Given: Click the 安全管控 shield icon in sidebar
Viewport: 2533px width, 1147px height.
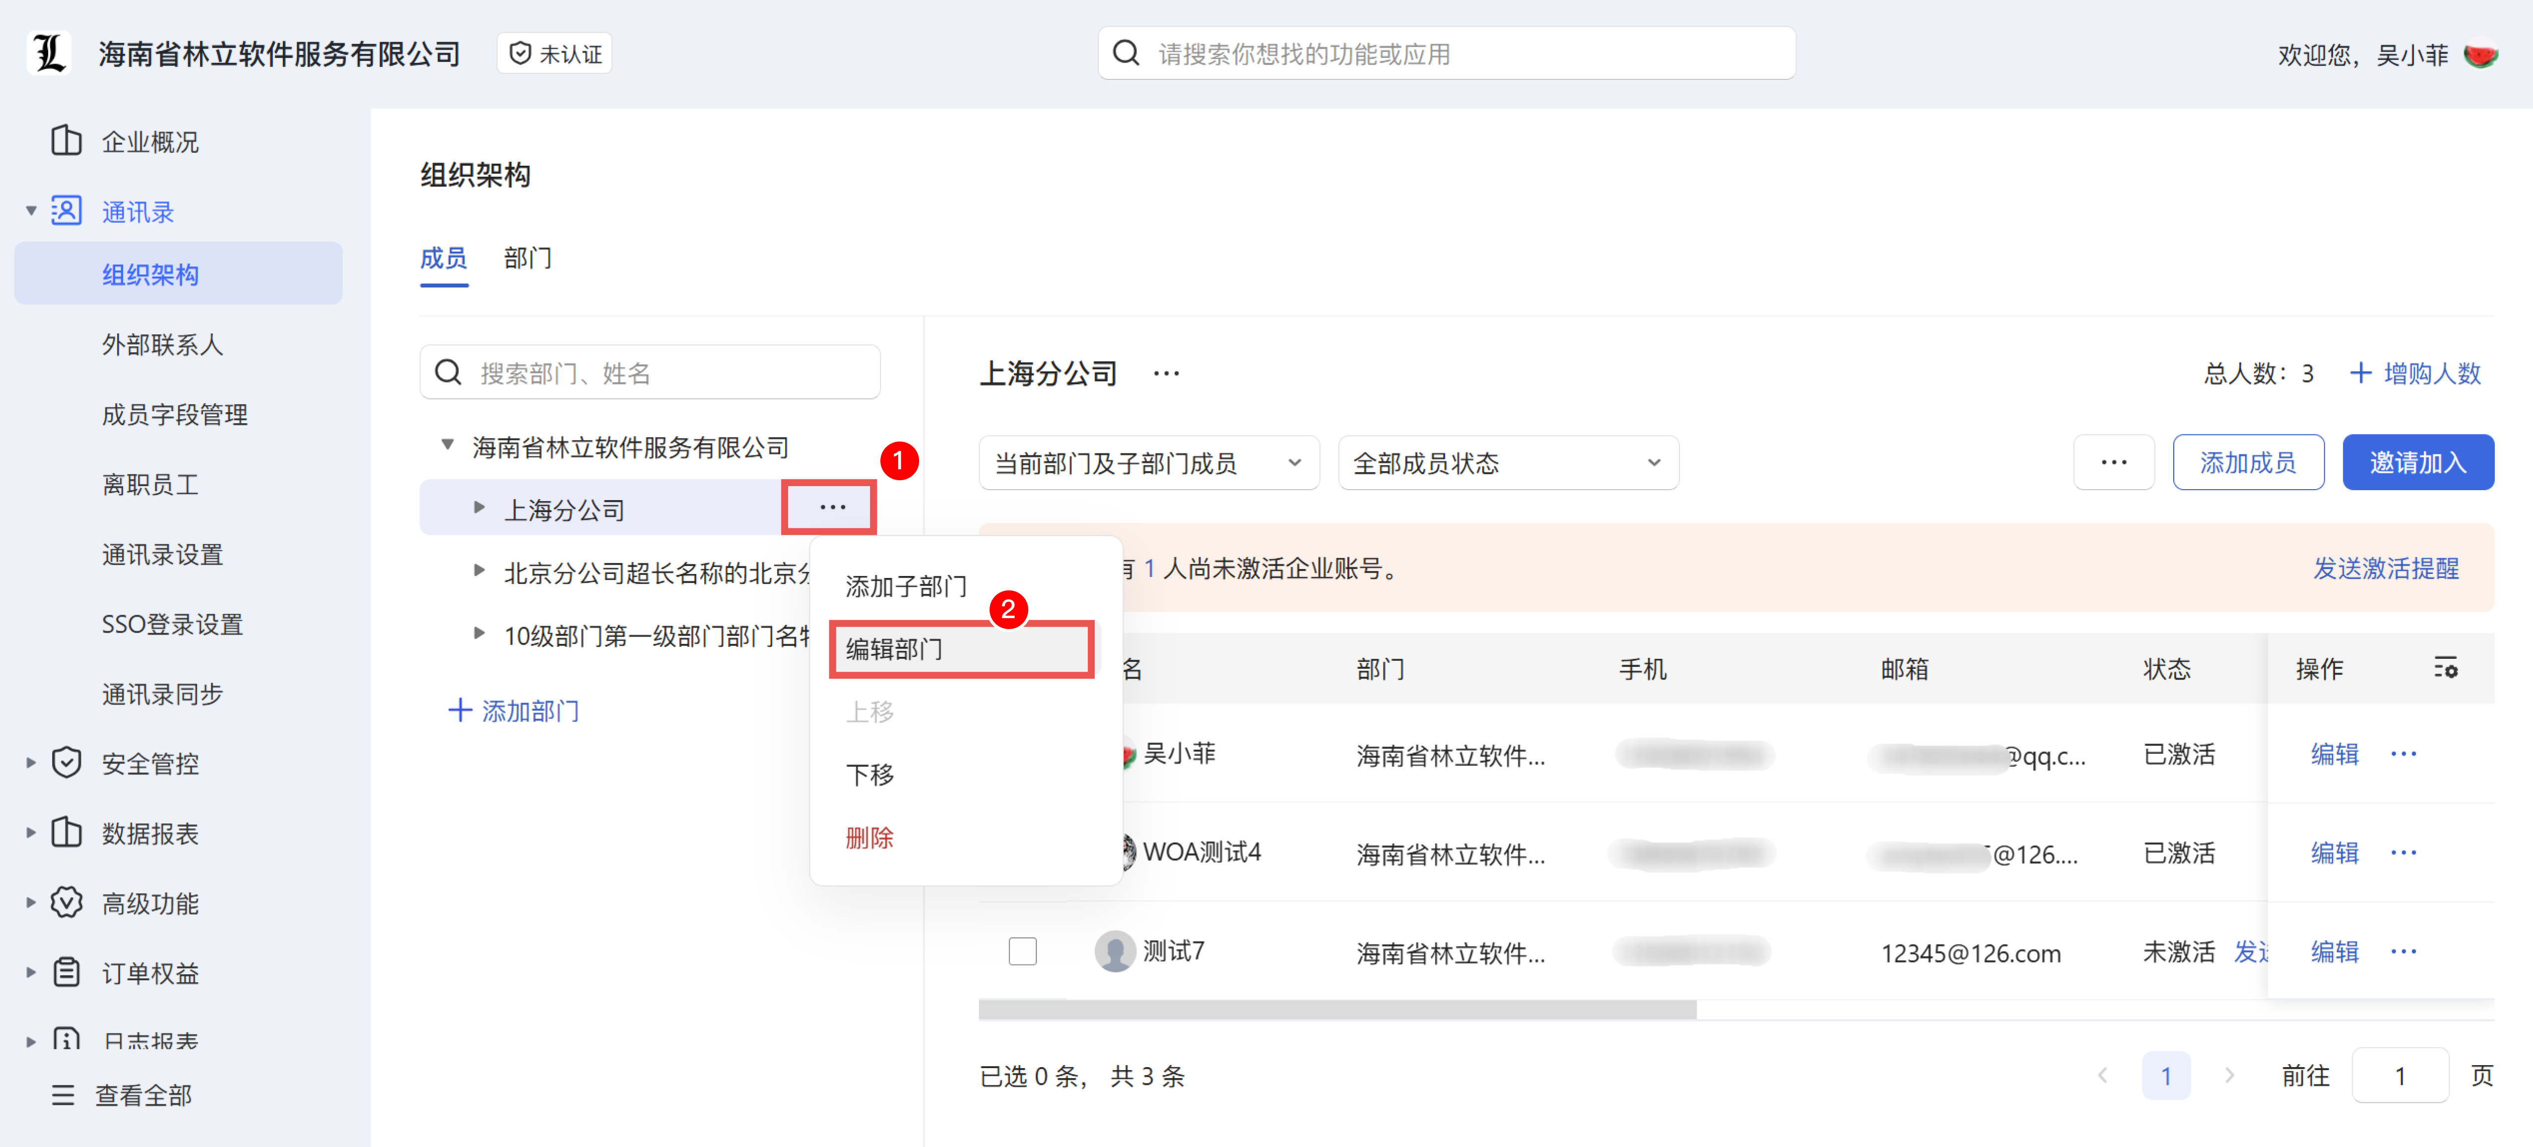Looking at the screenshot, I should click(66, 763).
